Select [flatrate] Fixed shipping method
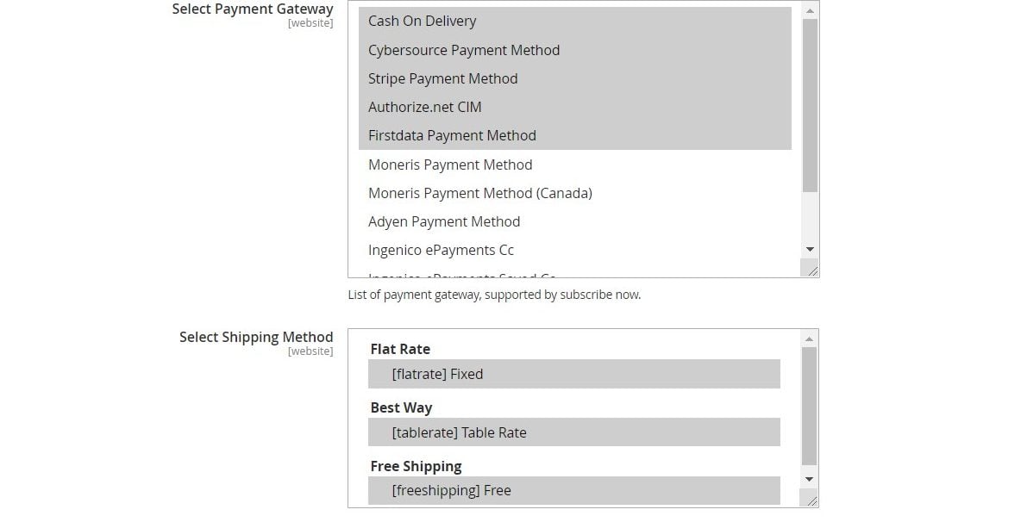 pyautogui.click(x=573, y=374)
